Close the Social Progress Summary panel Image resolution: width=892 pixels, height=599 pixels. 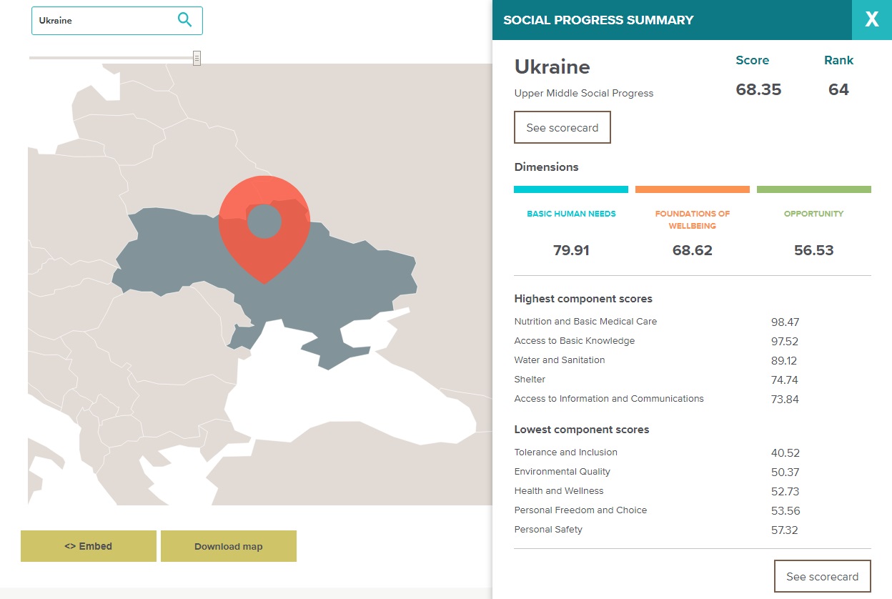pos(871,20)
